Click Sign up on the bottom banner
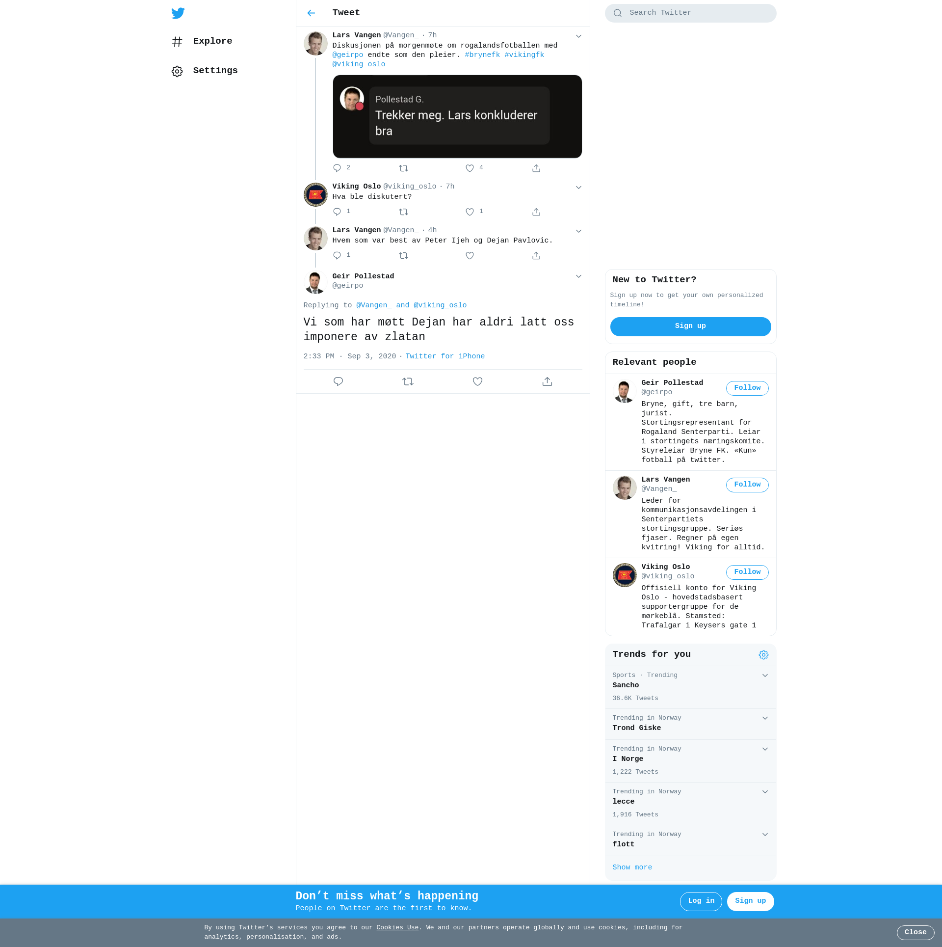Screen dimensions: 942x947 (x=750, y=901)
